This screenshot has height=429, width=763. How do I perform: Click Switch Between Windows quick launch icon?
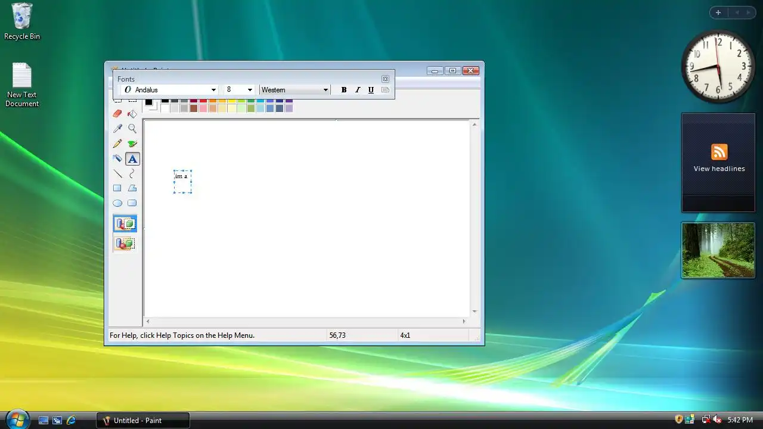[57, 420]
